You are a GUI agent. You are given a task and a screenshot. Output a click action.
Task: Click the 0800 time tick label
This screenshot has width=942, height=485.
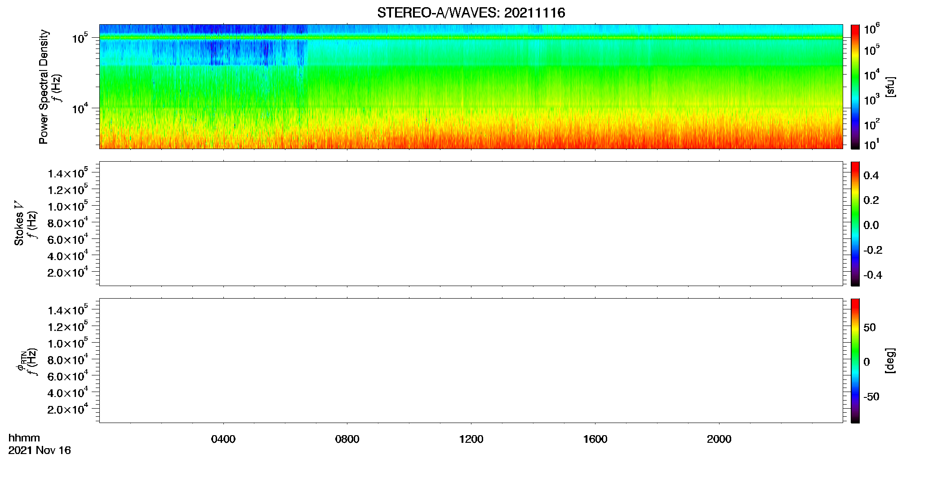pos(347,439)
